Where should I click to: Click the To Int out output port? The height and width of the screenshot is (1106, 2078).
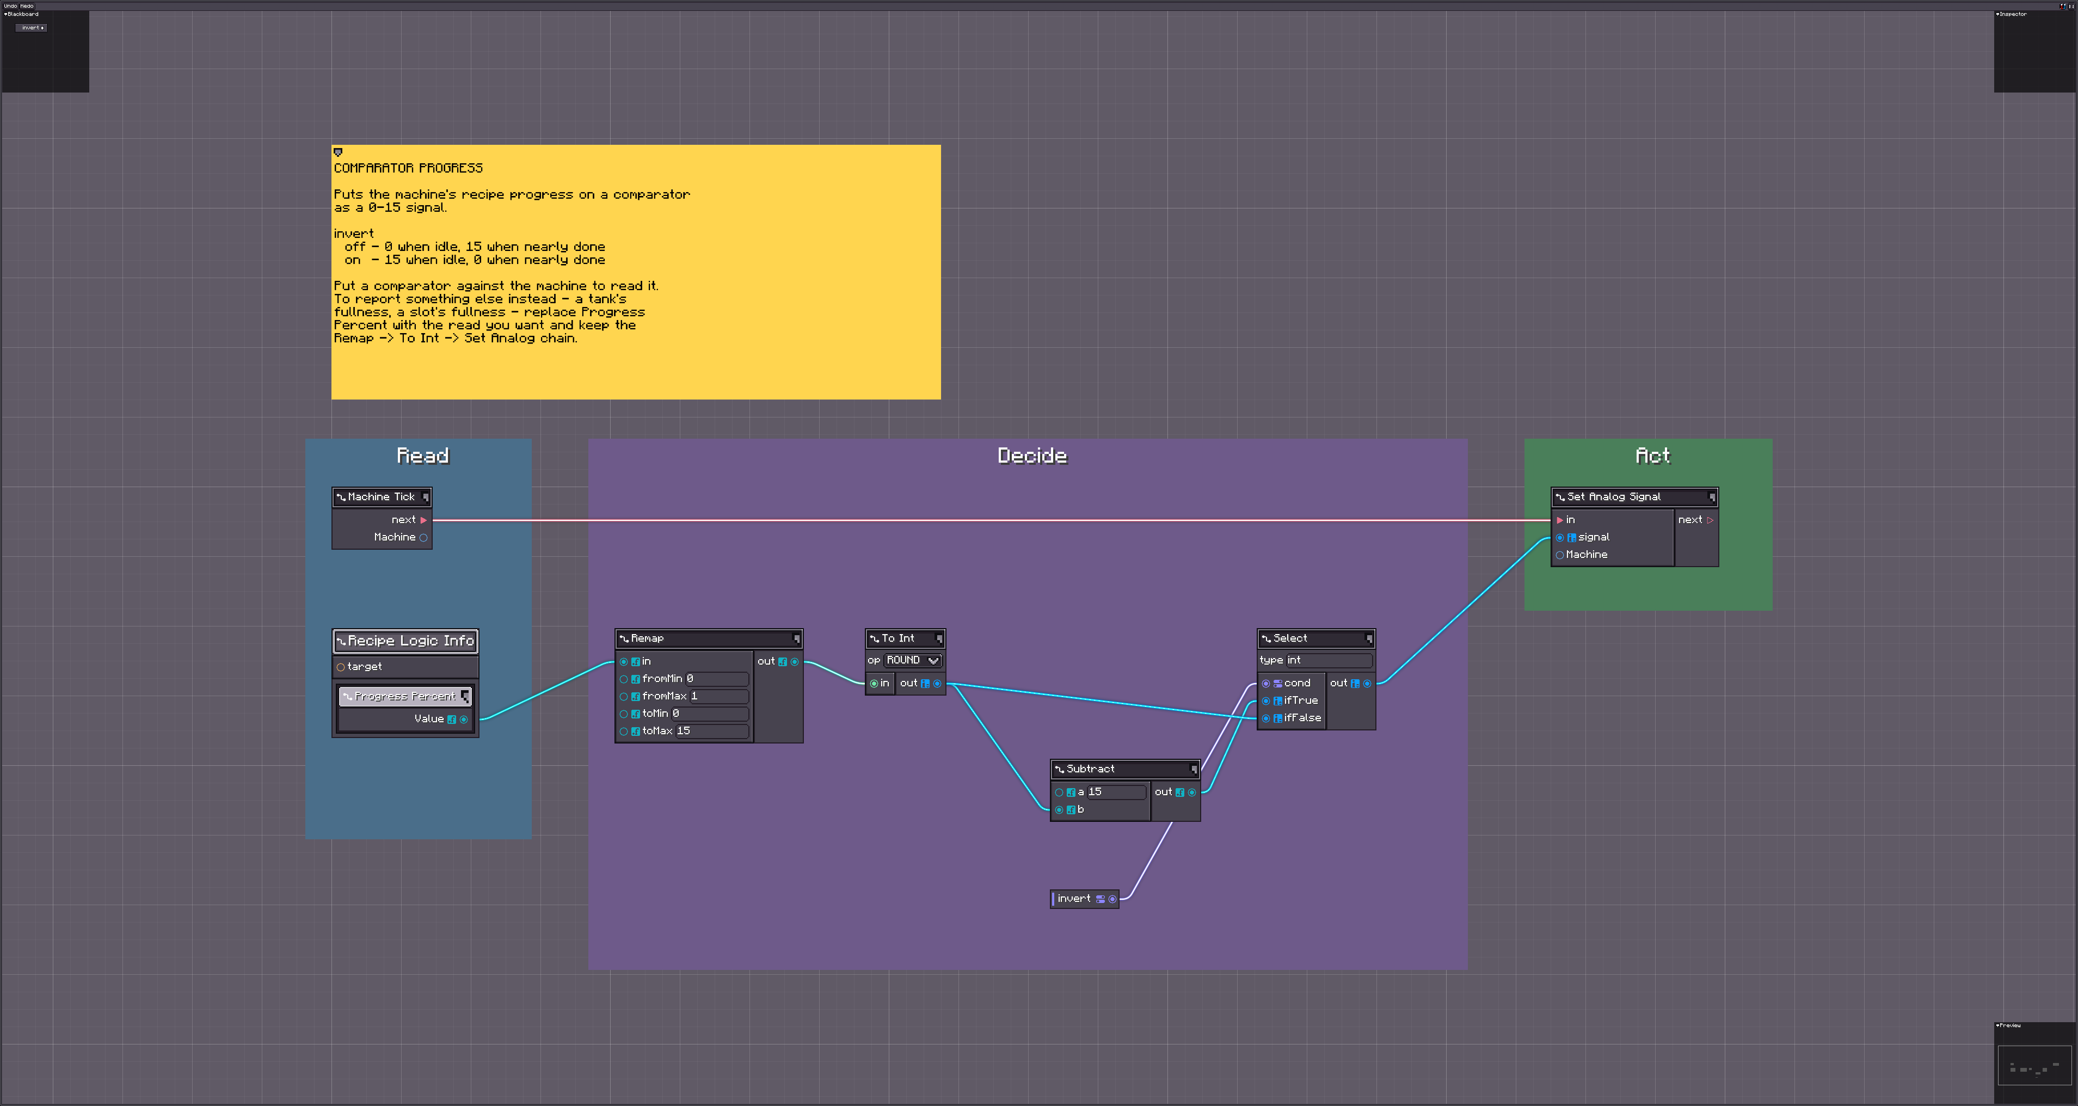(937, 684)
